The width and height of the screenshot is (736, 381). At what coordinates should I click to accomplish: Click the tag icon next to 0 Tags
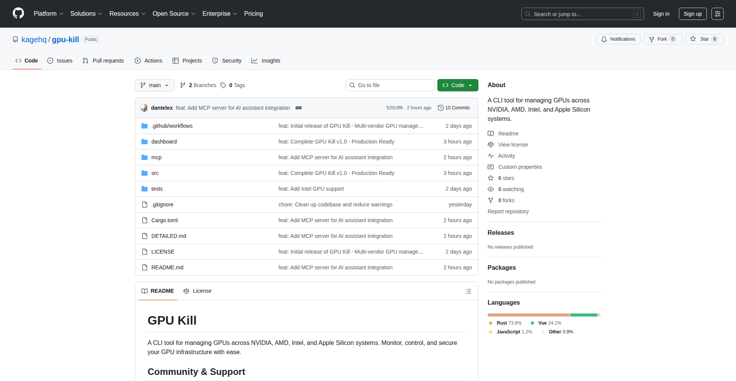[223, 85]
